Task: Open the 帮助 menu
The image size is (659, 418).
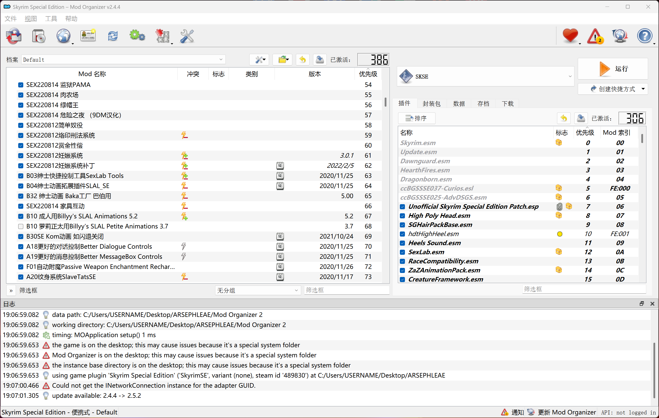Action: coord(71,19)
